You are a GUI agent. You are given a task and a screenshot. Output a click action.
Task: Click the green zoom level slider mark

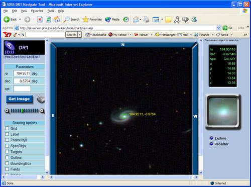(x=22, y=111)
